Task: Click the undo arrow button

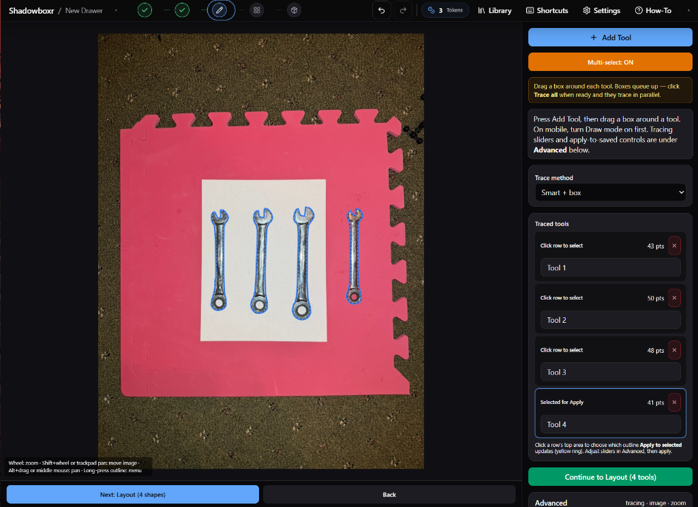Action: point(382,10)
